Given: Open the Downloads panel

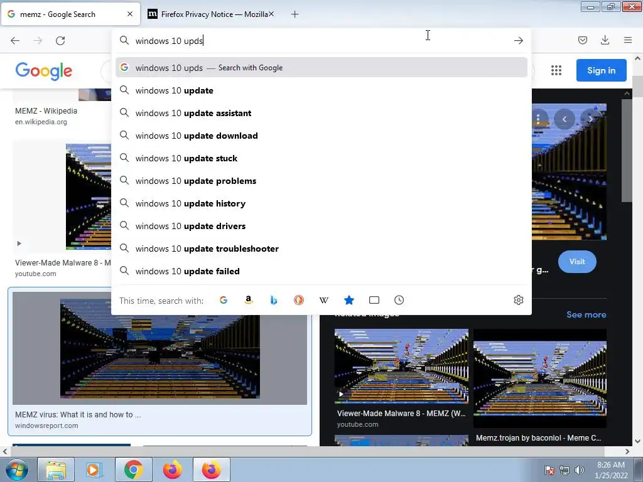Looking at the screenshot, I should click(x=605, y=40).
